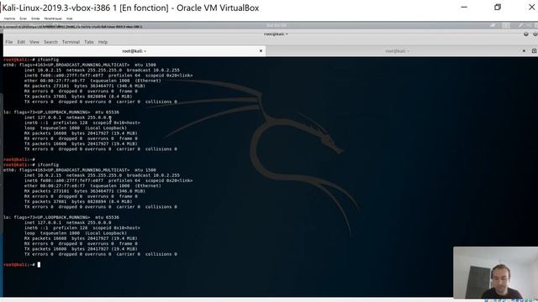This screenshot has height=302, width=538.
Task: Open the Périphériques menu in VirtualBox
Action: pos(53,18)
